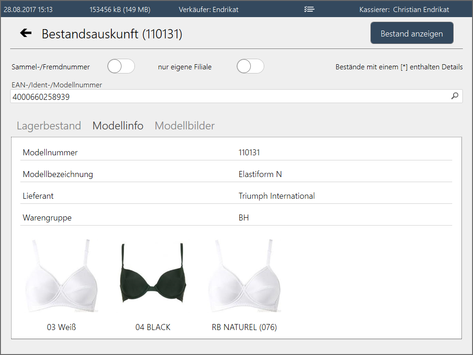Select the 03 Weiß bra thumbnail

61,276
